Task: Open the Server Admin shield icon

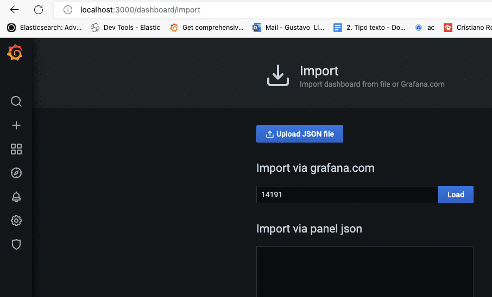Action: (16, 244)
